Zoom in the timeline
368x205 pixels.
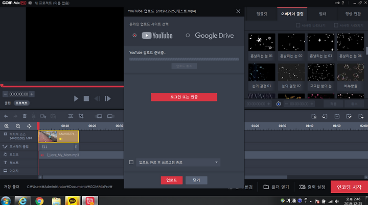point(7,126)
